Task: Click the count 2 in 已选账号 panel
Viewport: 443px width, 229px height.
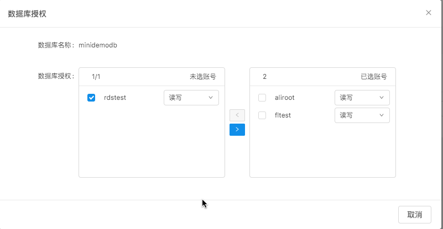Action: (264, 77)
